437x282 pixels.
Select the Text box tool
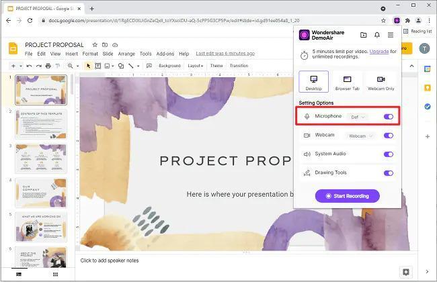pos(98,66)
